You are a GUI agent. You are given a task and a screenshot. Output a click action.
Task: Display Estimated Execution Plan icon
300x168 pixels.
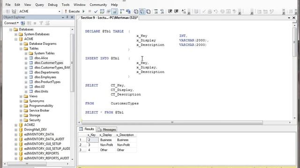tap(102, 11)
